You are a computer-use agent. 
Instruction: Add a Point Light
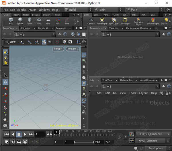(x=102, y=21)
